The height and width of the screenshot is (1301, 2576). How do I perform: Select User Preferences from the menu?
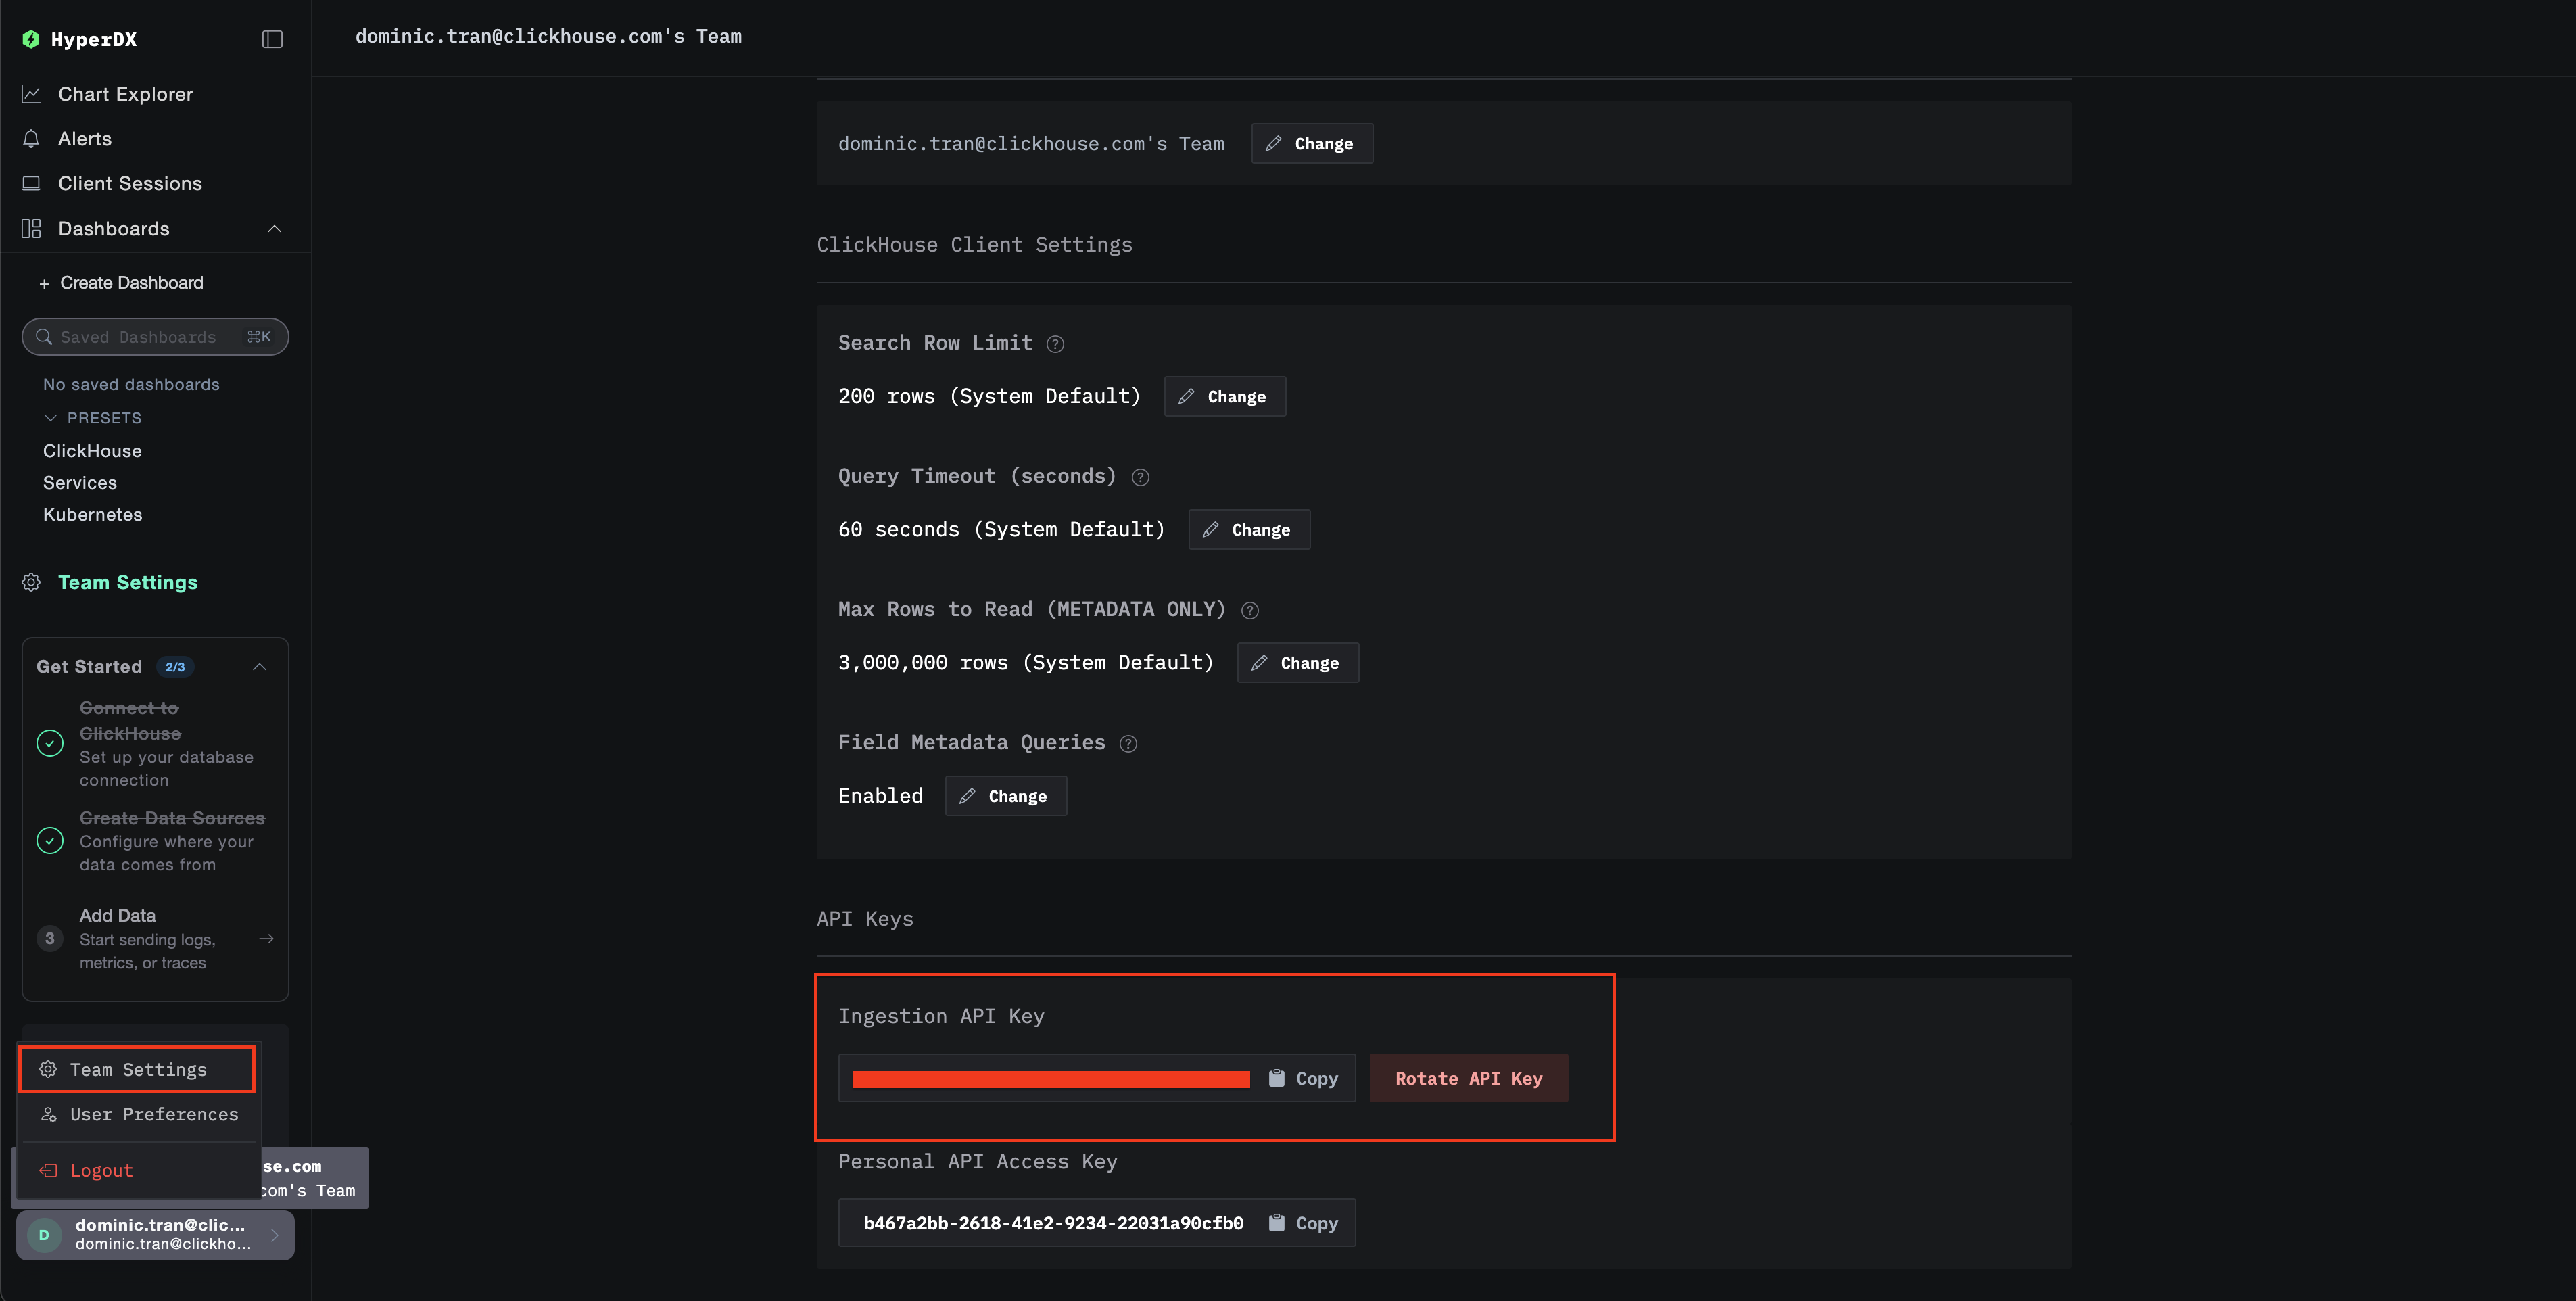point(153,1114)
